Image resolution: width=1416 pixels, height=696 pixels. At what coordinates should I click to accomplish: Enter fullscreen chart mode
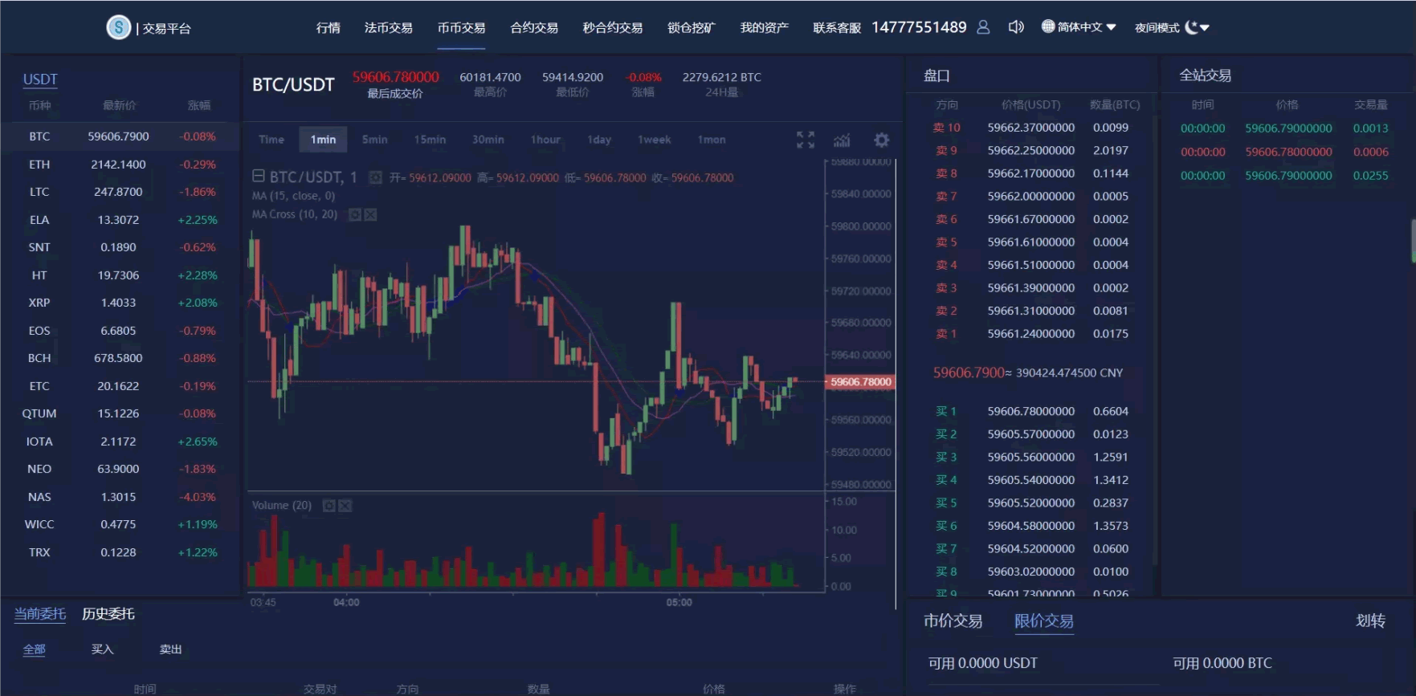pos(805,140)
